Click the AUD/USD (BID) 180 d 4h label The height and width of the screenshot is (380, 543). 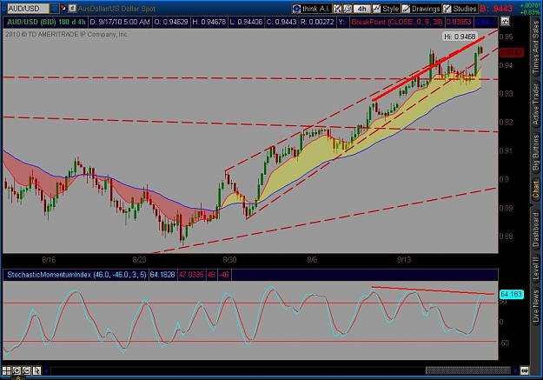coord(46,22)
